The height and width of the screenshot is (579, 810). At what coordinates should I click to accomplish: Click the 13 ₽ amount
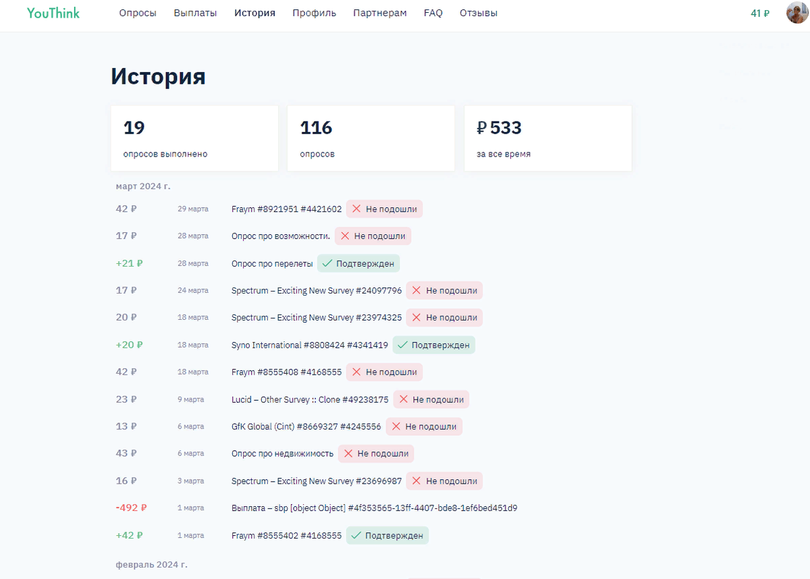tap(126, 426)
